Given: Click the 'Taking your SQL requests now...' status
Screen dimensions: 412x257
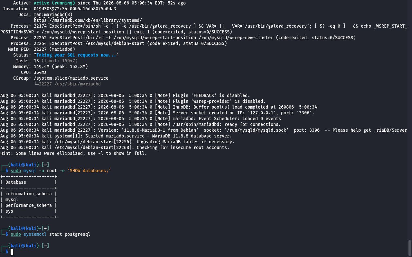Looking at the screenshot, I should point(76,55).
